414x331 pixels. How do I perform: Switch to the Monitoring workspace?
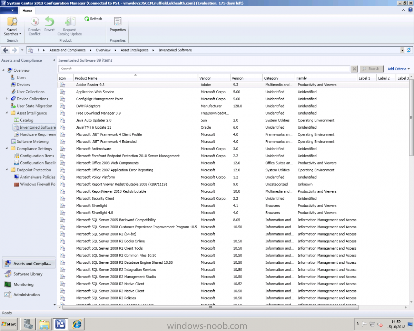29,284
